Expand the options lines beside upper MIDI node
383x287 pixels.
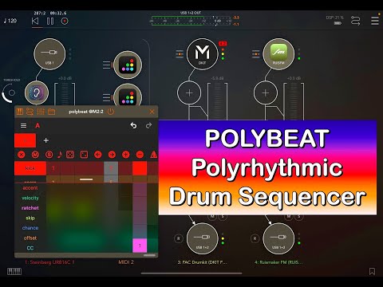106,65
